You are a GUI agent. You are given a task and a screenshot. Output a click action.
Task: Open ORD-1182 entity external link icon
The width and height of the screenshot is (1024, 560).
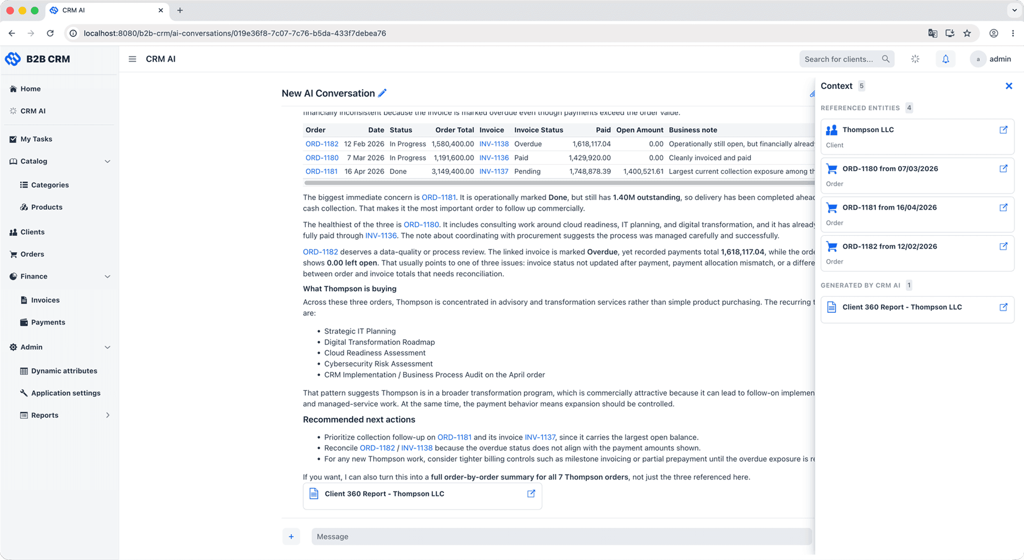tap(1003, 246)
